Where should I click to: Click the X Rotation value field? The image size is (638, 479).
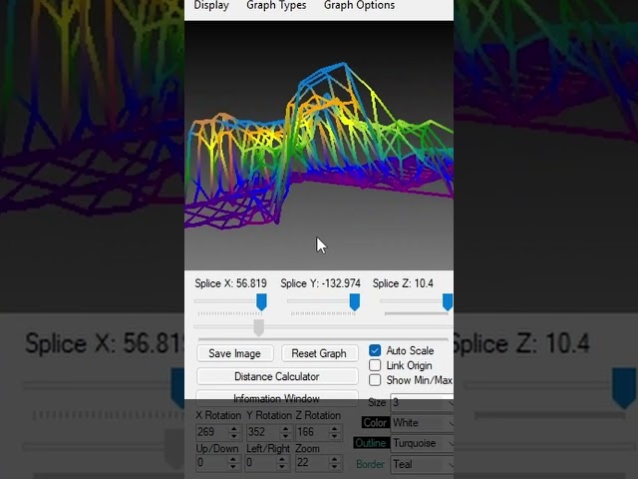pyautogui.click(x=211, y=432)
